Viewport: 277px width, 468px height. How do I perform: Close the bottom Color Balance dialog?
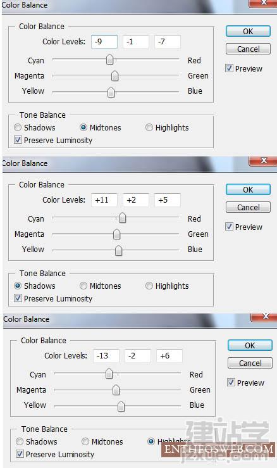(x=264, y=317)
